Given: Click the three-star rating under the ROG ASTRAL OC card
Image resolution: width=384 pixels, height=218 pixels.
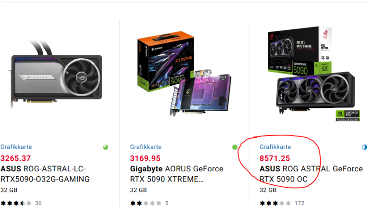Looking at the screenshot, I should [275, 203].
